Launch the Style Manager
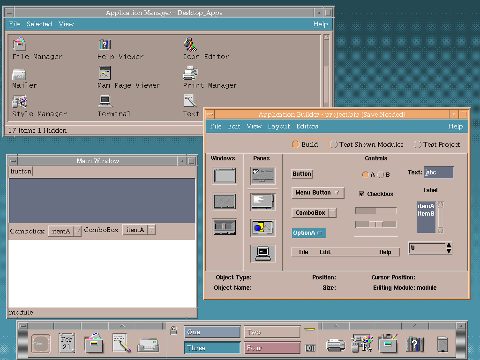 pyautogui.click(x=19, y=101)
